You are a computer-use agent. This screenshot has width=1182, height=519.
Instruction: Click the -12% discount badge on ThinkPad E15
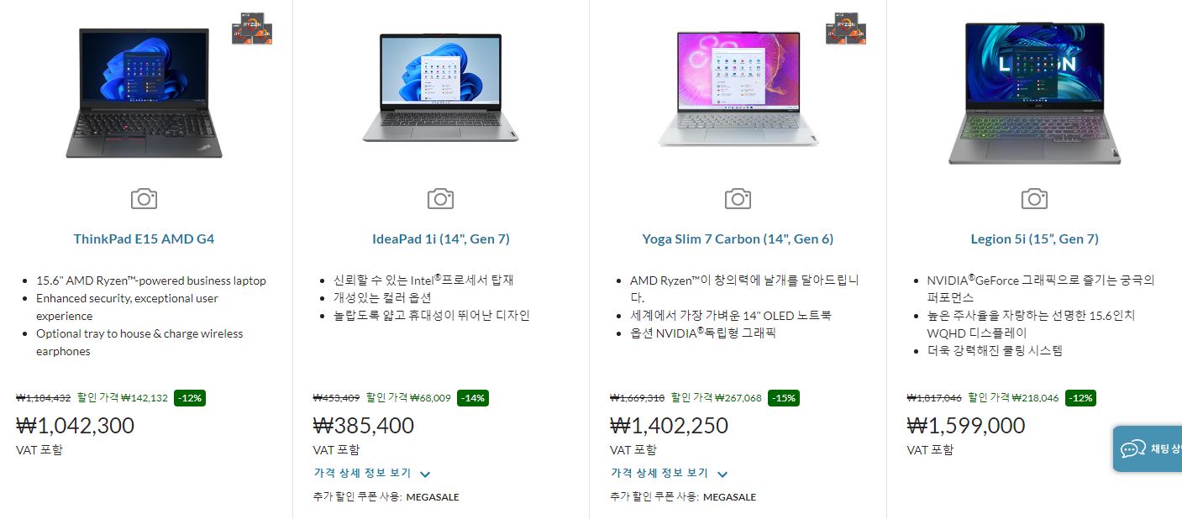(x=190, y=398)
